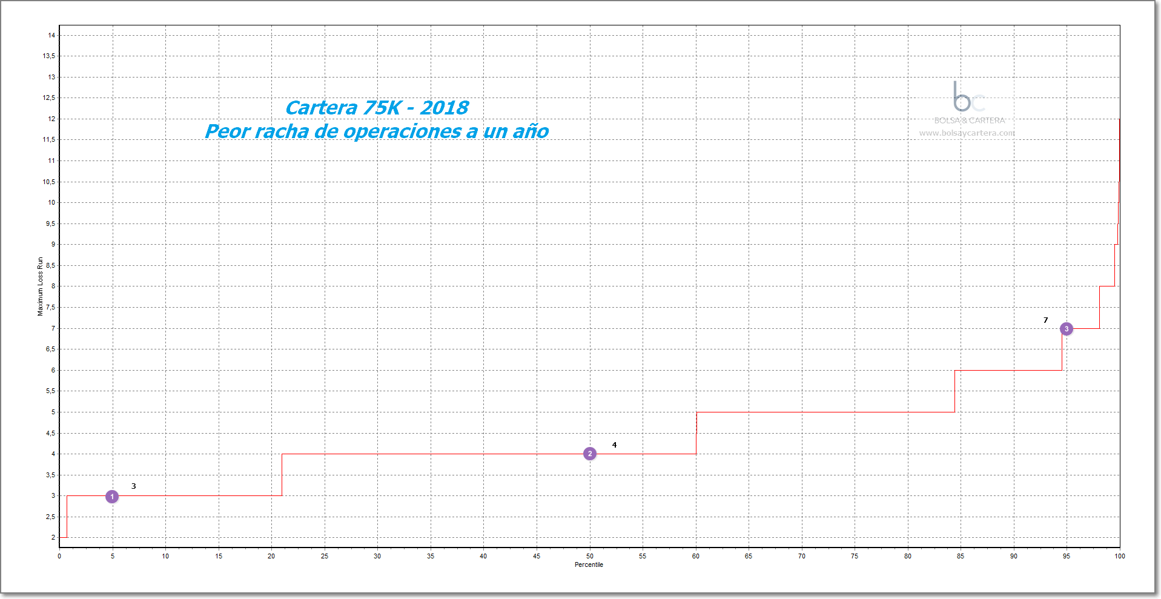The height and width of the screenshot is (599, 1161).
Task: Select the x-axis tick value 65
Action: click(749, 556)
